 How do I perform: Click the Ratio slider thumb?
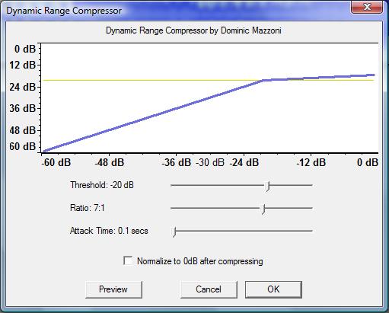point(263,209)
